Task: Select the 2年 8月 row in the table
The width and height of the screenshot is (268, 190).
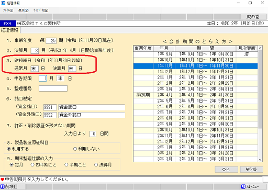Action: pos(196,118)
